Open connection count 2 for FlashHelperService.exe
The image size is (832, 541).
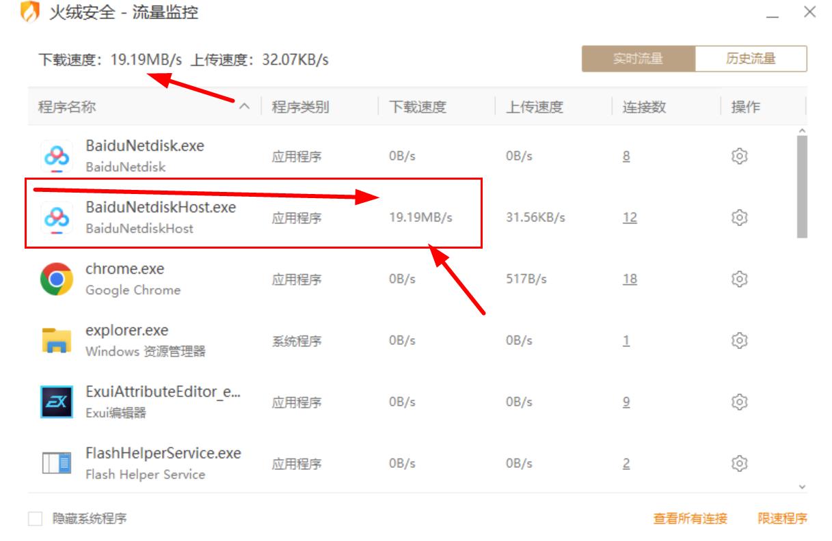point(626,463)
